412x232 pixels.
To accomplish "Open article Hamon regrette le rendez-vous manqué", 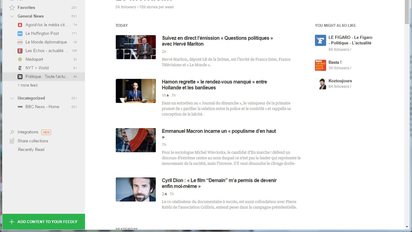I will [214, 85].
